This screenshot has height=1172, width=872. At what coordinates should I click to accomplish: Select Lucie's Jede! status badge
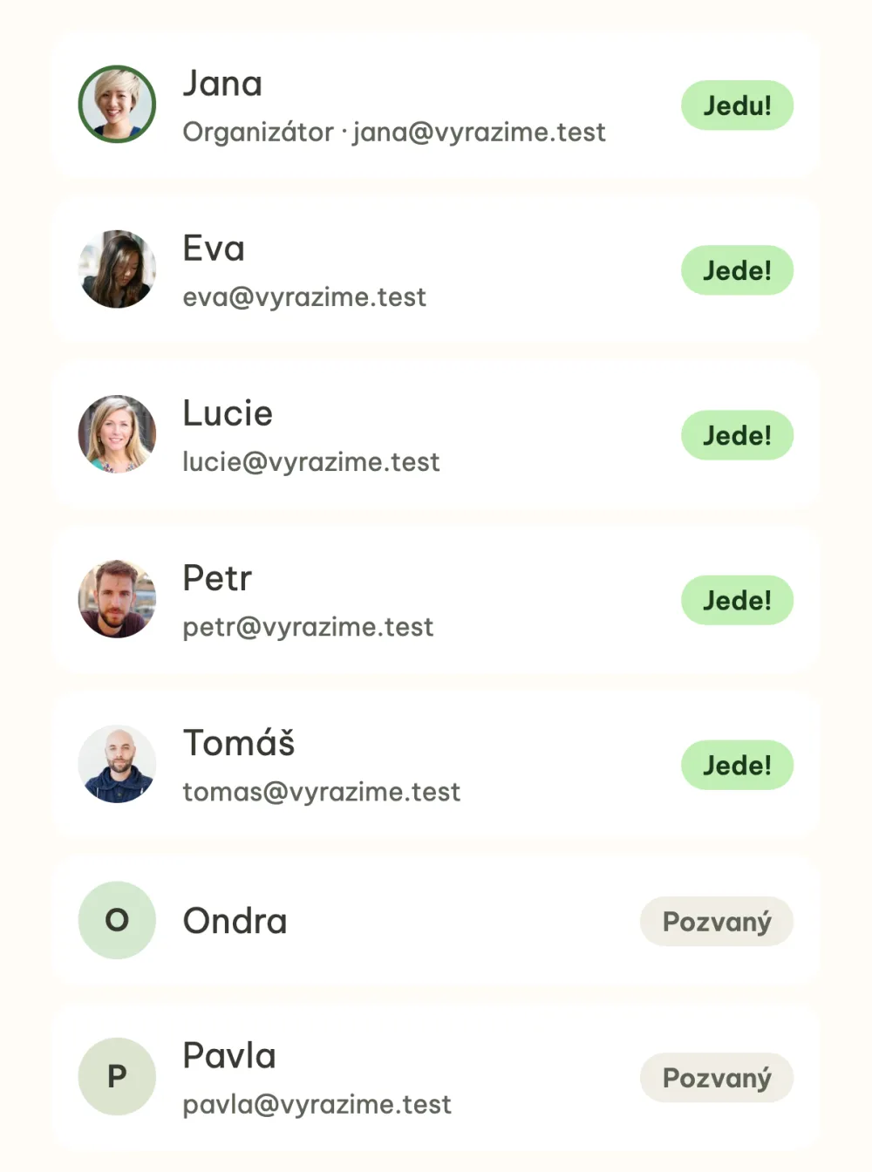coord(737,435)
